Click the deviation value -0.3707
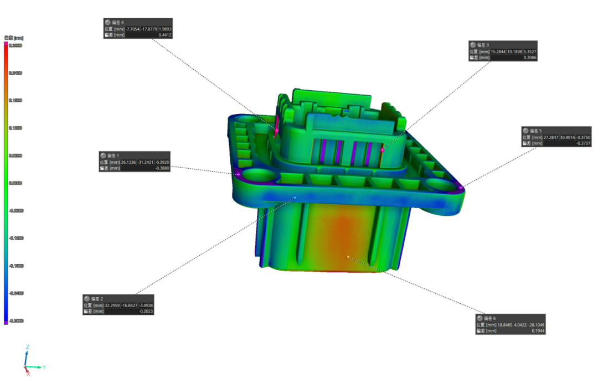This screenshot has width=598, height=384. coord(583,143)
